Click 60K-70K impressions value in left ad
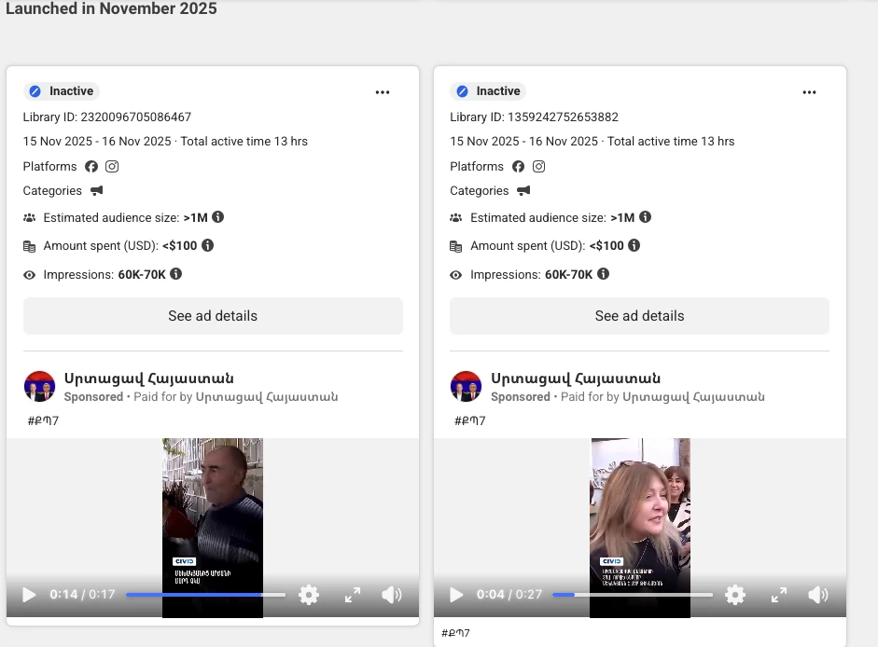The height and width of the screenshot is (647, 878). click(x=142, y=274)
